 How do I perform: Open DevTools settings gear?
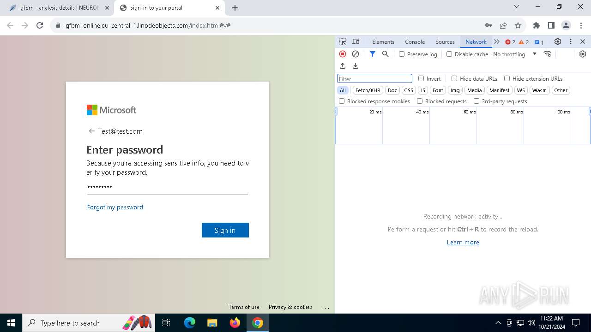[558, 41]
